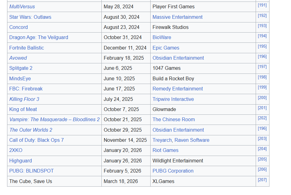Viewport: 291px width, 195px height.
Task: Open the Highguard game link
Action: tap(21, 161)
